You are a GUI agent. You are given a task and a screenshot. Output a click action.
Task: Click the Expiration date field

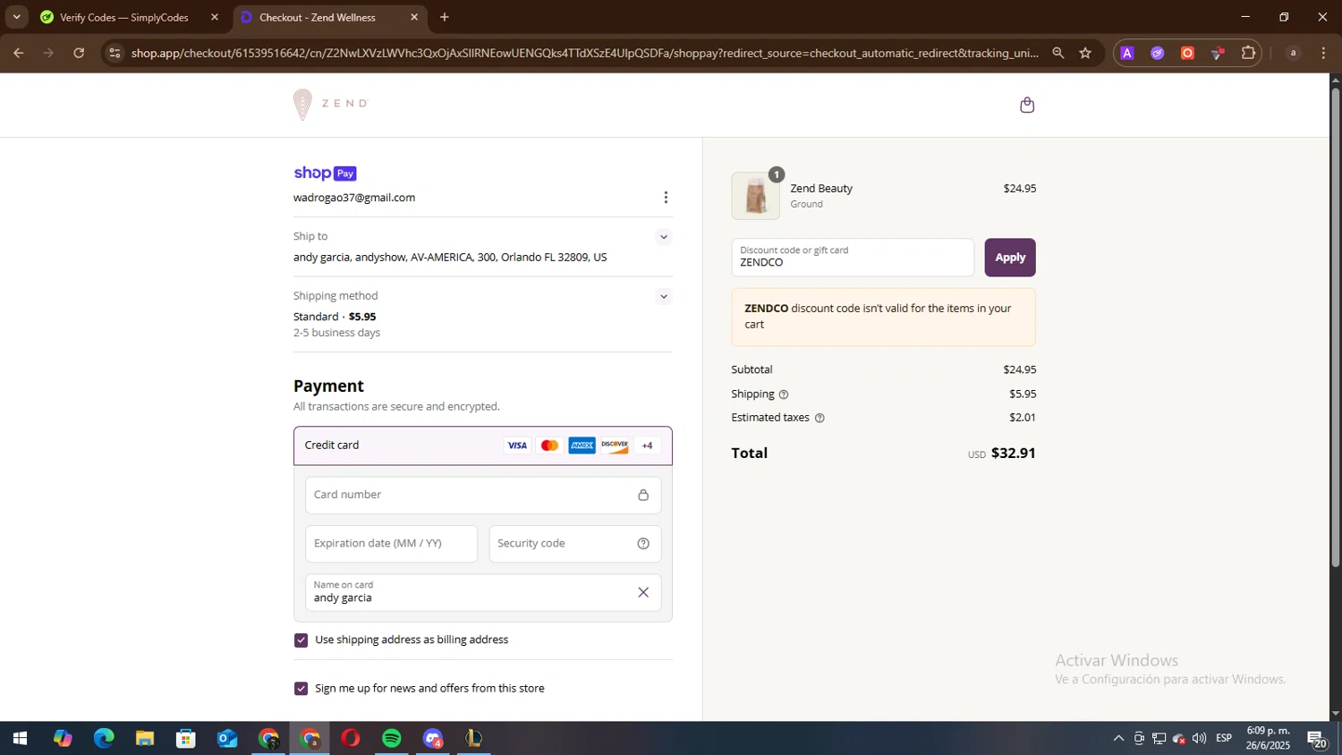point(391,543)
